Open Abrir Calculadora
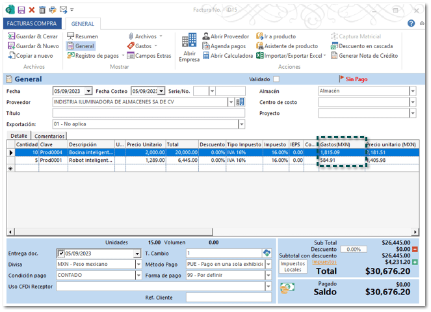 coord(228,56)
